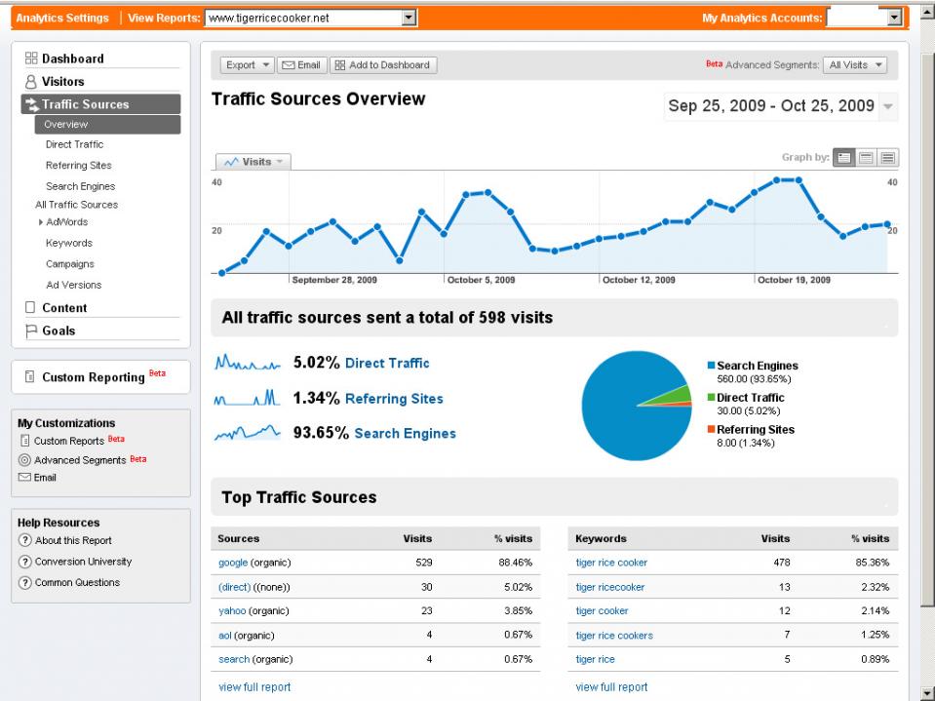Click the Add to Dashboard button
935x701 pixels.
point(383,65)
